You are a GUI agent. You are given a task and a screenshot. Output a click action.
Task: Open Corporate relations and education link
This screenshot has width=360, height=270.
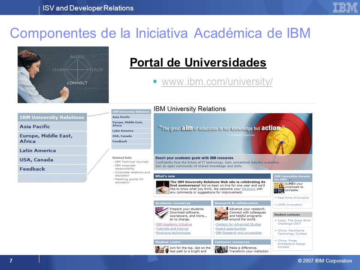coord(132,174)
